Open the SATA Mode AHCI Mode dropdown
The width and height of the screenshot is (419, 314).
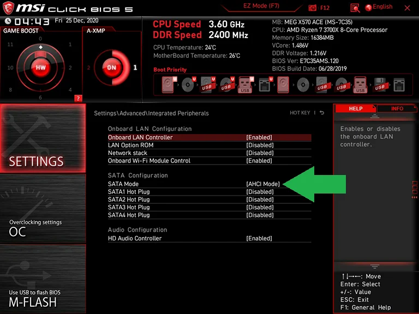tap(263, 184)
